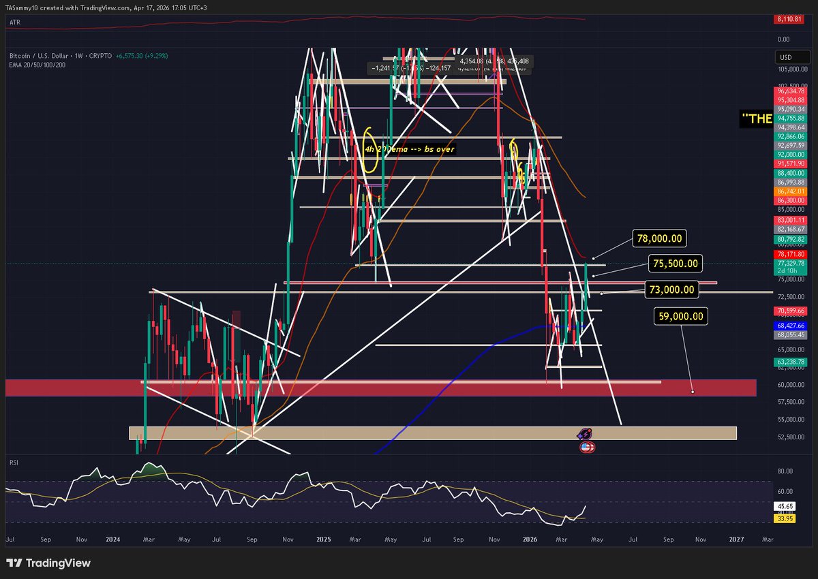Select the 59,000.00 yellow price callout

coord(680,316)
